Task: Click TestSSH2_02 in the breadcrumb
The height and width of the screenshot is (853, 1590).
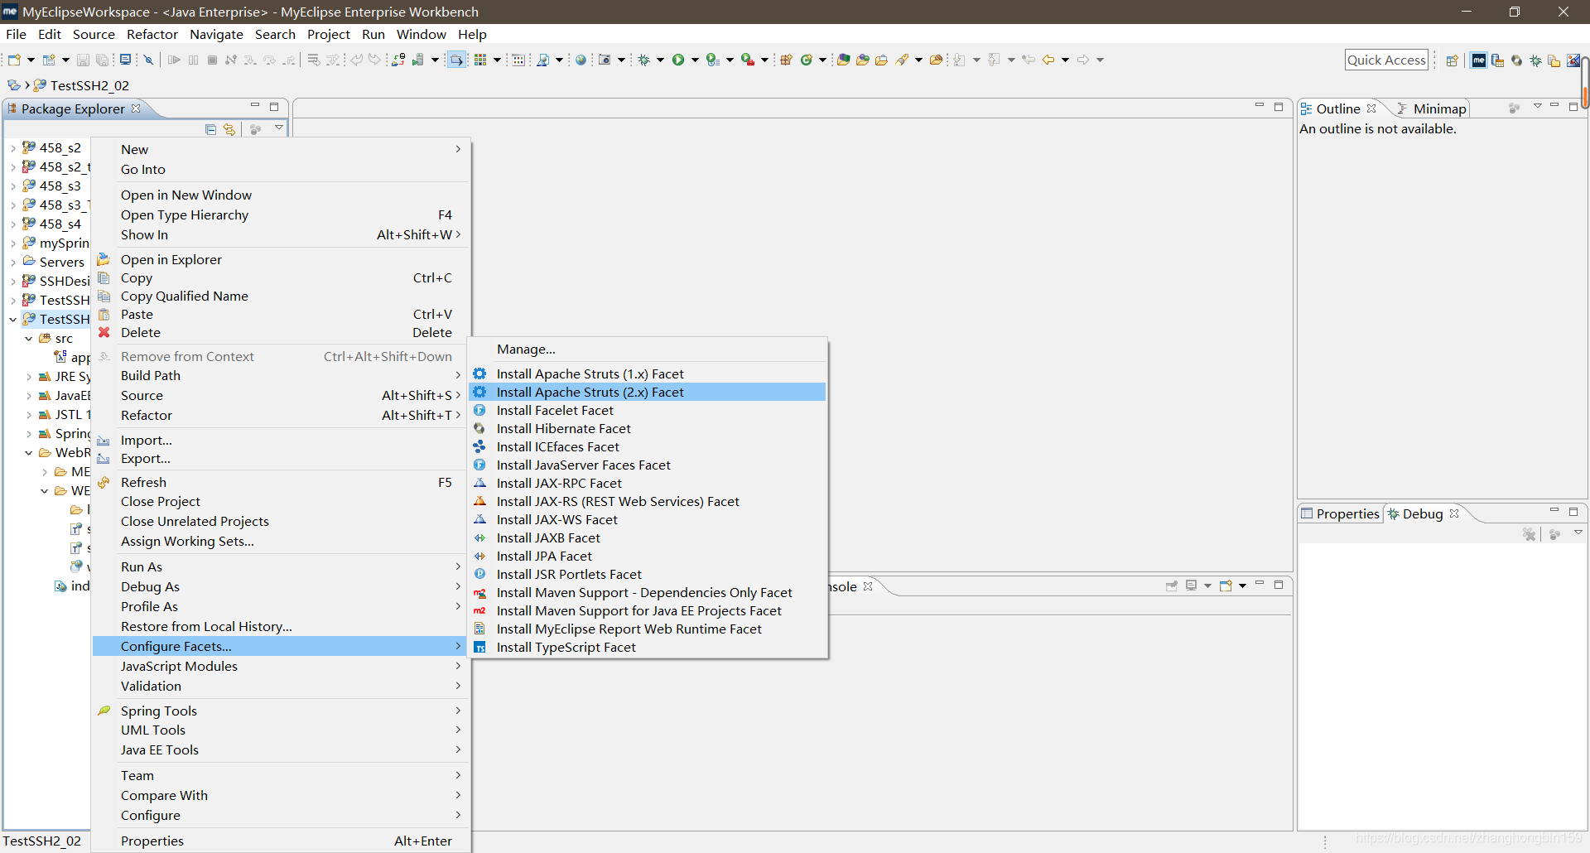Action: [89, 85]
